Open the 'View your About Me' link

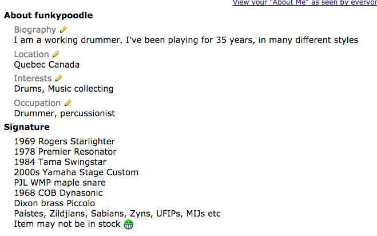click(x=304, y=3)
